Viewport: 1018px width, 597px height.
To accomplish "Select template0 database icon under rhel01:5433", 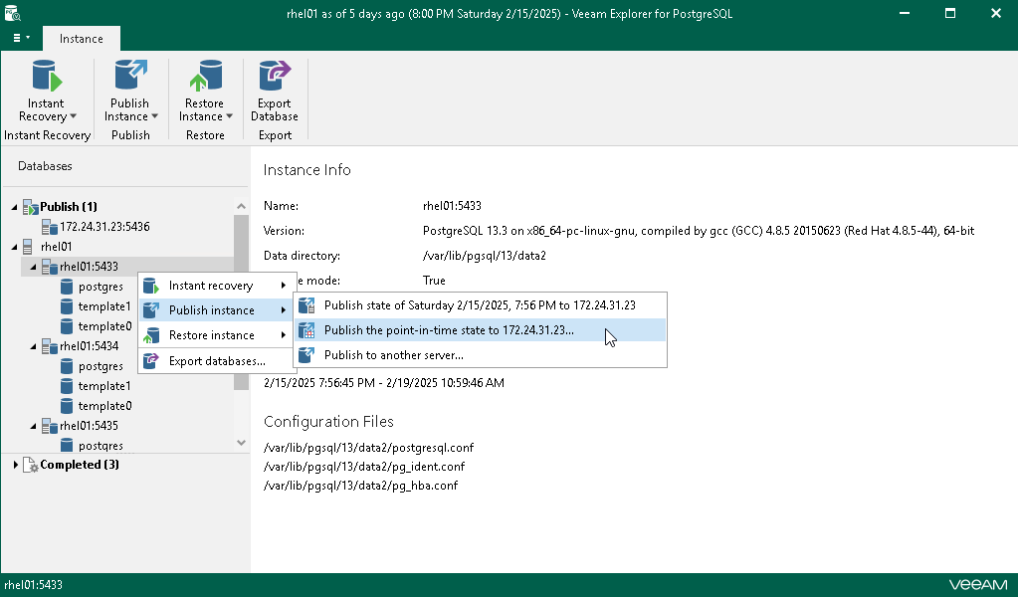I will click(x=67, y=326).
